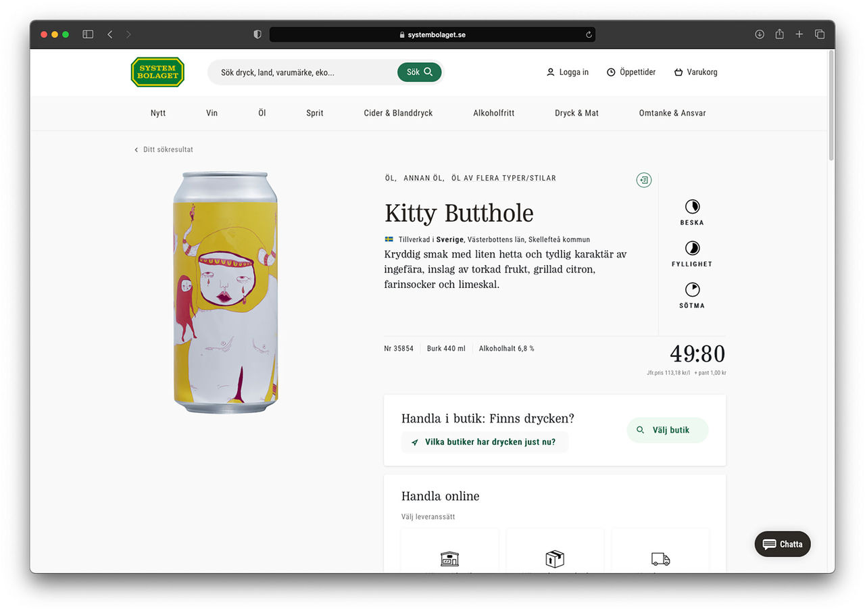This screenshot has height=613, width=865.
Task: Click ÖL AV FLERA TYPER/STILAR breadcrumb
Action: click(503, 178)
